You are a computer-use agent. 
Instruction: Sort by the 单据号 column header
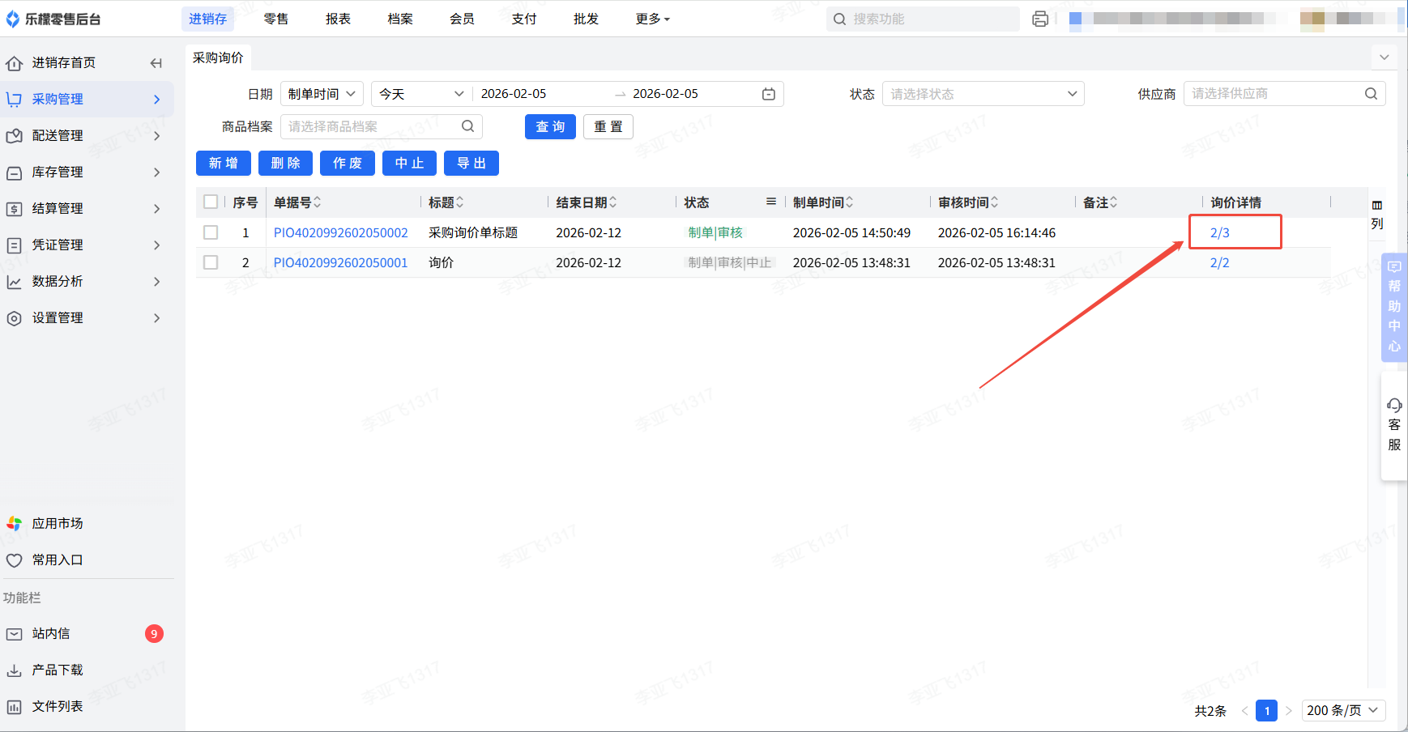(297, 202)
